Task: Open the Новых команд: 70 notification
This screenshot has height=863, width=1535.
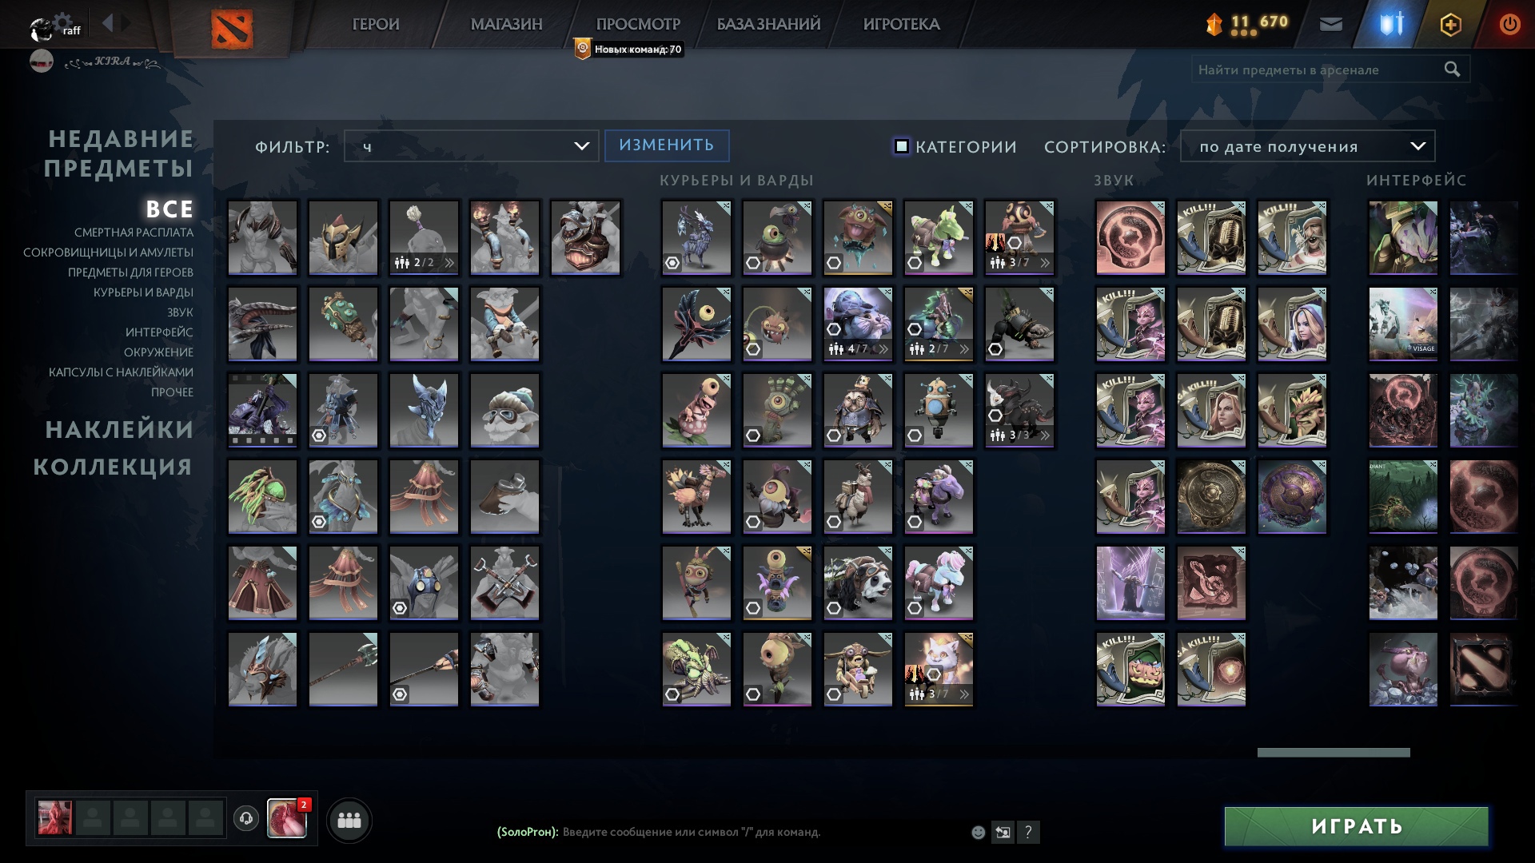Action: point(628,50)
